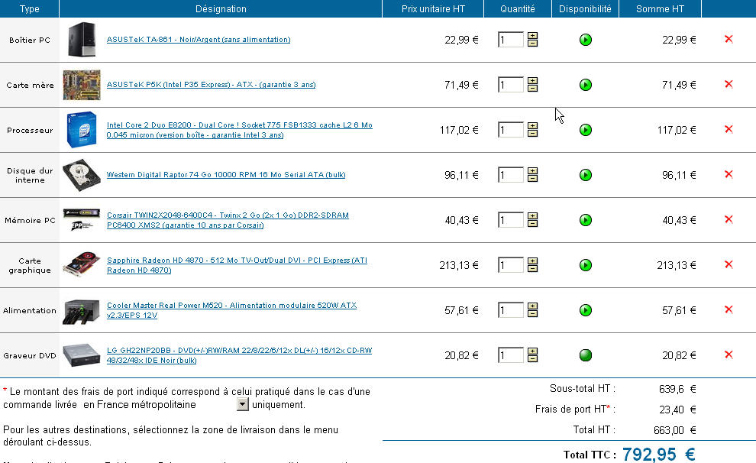The height and width of the screenshot is (463, 756).
Task: Delete the Carte mère row with red X
Action: click(729, 84)
